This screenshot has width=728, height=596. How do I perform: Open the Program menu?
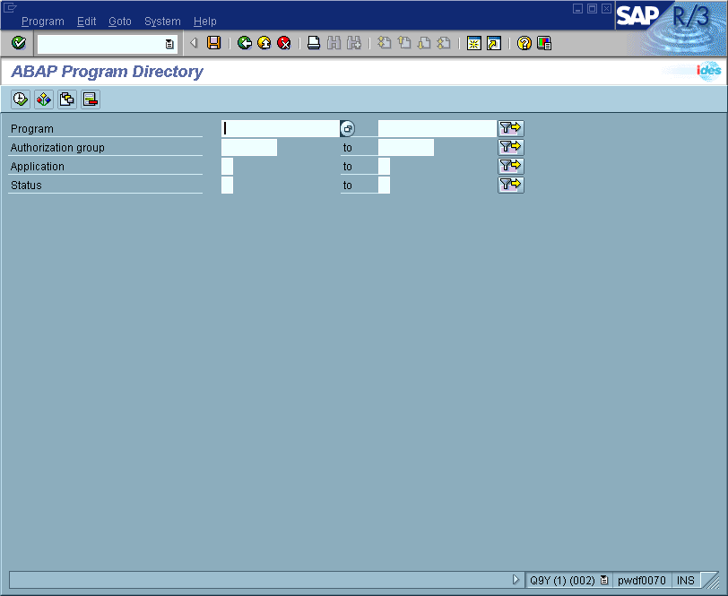[x=42, y=22]
